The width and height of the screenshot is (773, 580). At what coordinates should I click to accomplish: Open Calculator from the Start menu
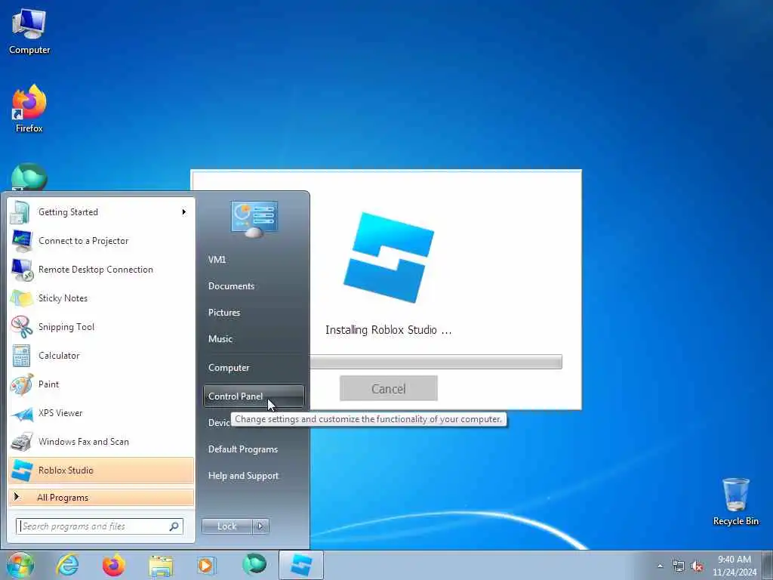point(101,355)
